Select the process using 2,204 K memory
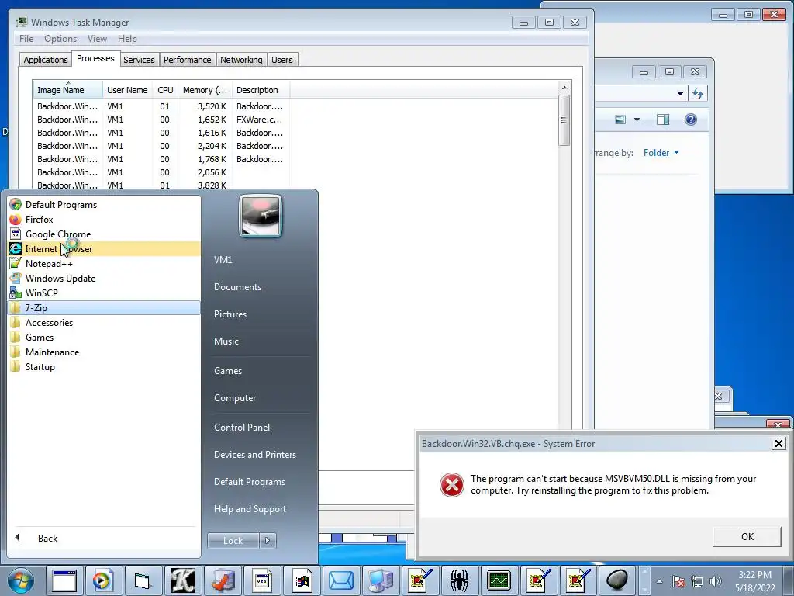 pyautogui.click(x=161, y=146)
